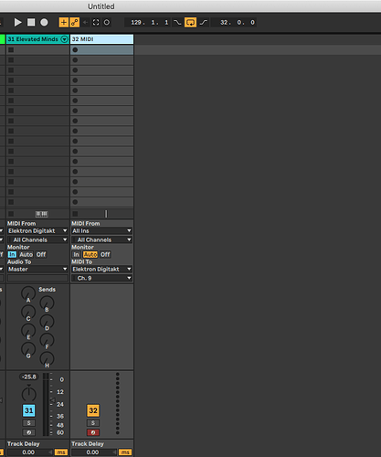The width and height of the screenshot is (381, 457).
Task: Click the loop length field 32. 0. 0
Action: point(234,22)
